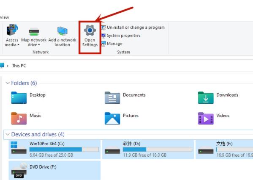
Task: Select the Documents folder icon
Action: click(112, 98)
